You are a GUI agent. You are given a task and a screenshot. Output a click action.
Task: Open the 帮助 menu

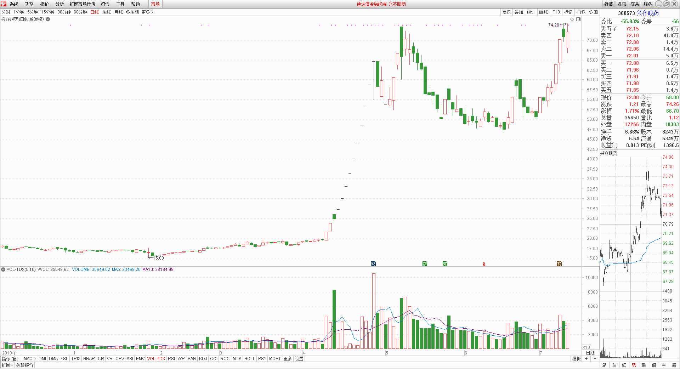(x=136, y=4)
